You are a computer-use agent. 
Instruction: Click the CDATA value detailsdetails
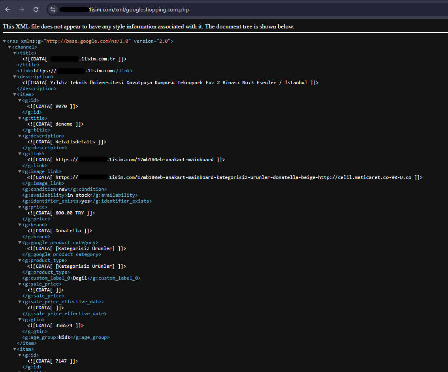coord(75,142)
